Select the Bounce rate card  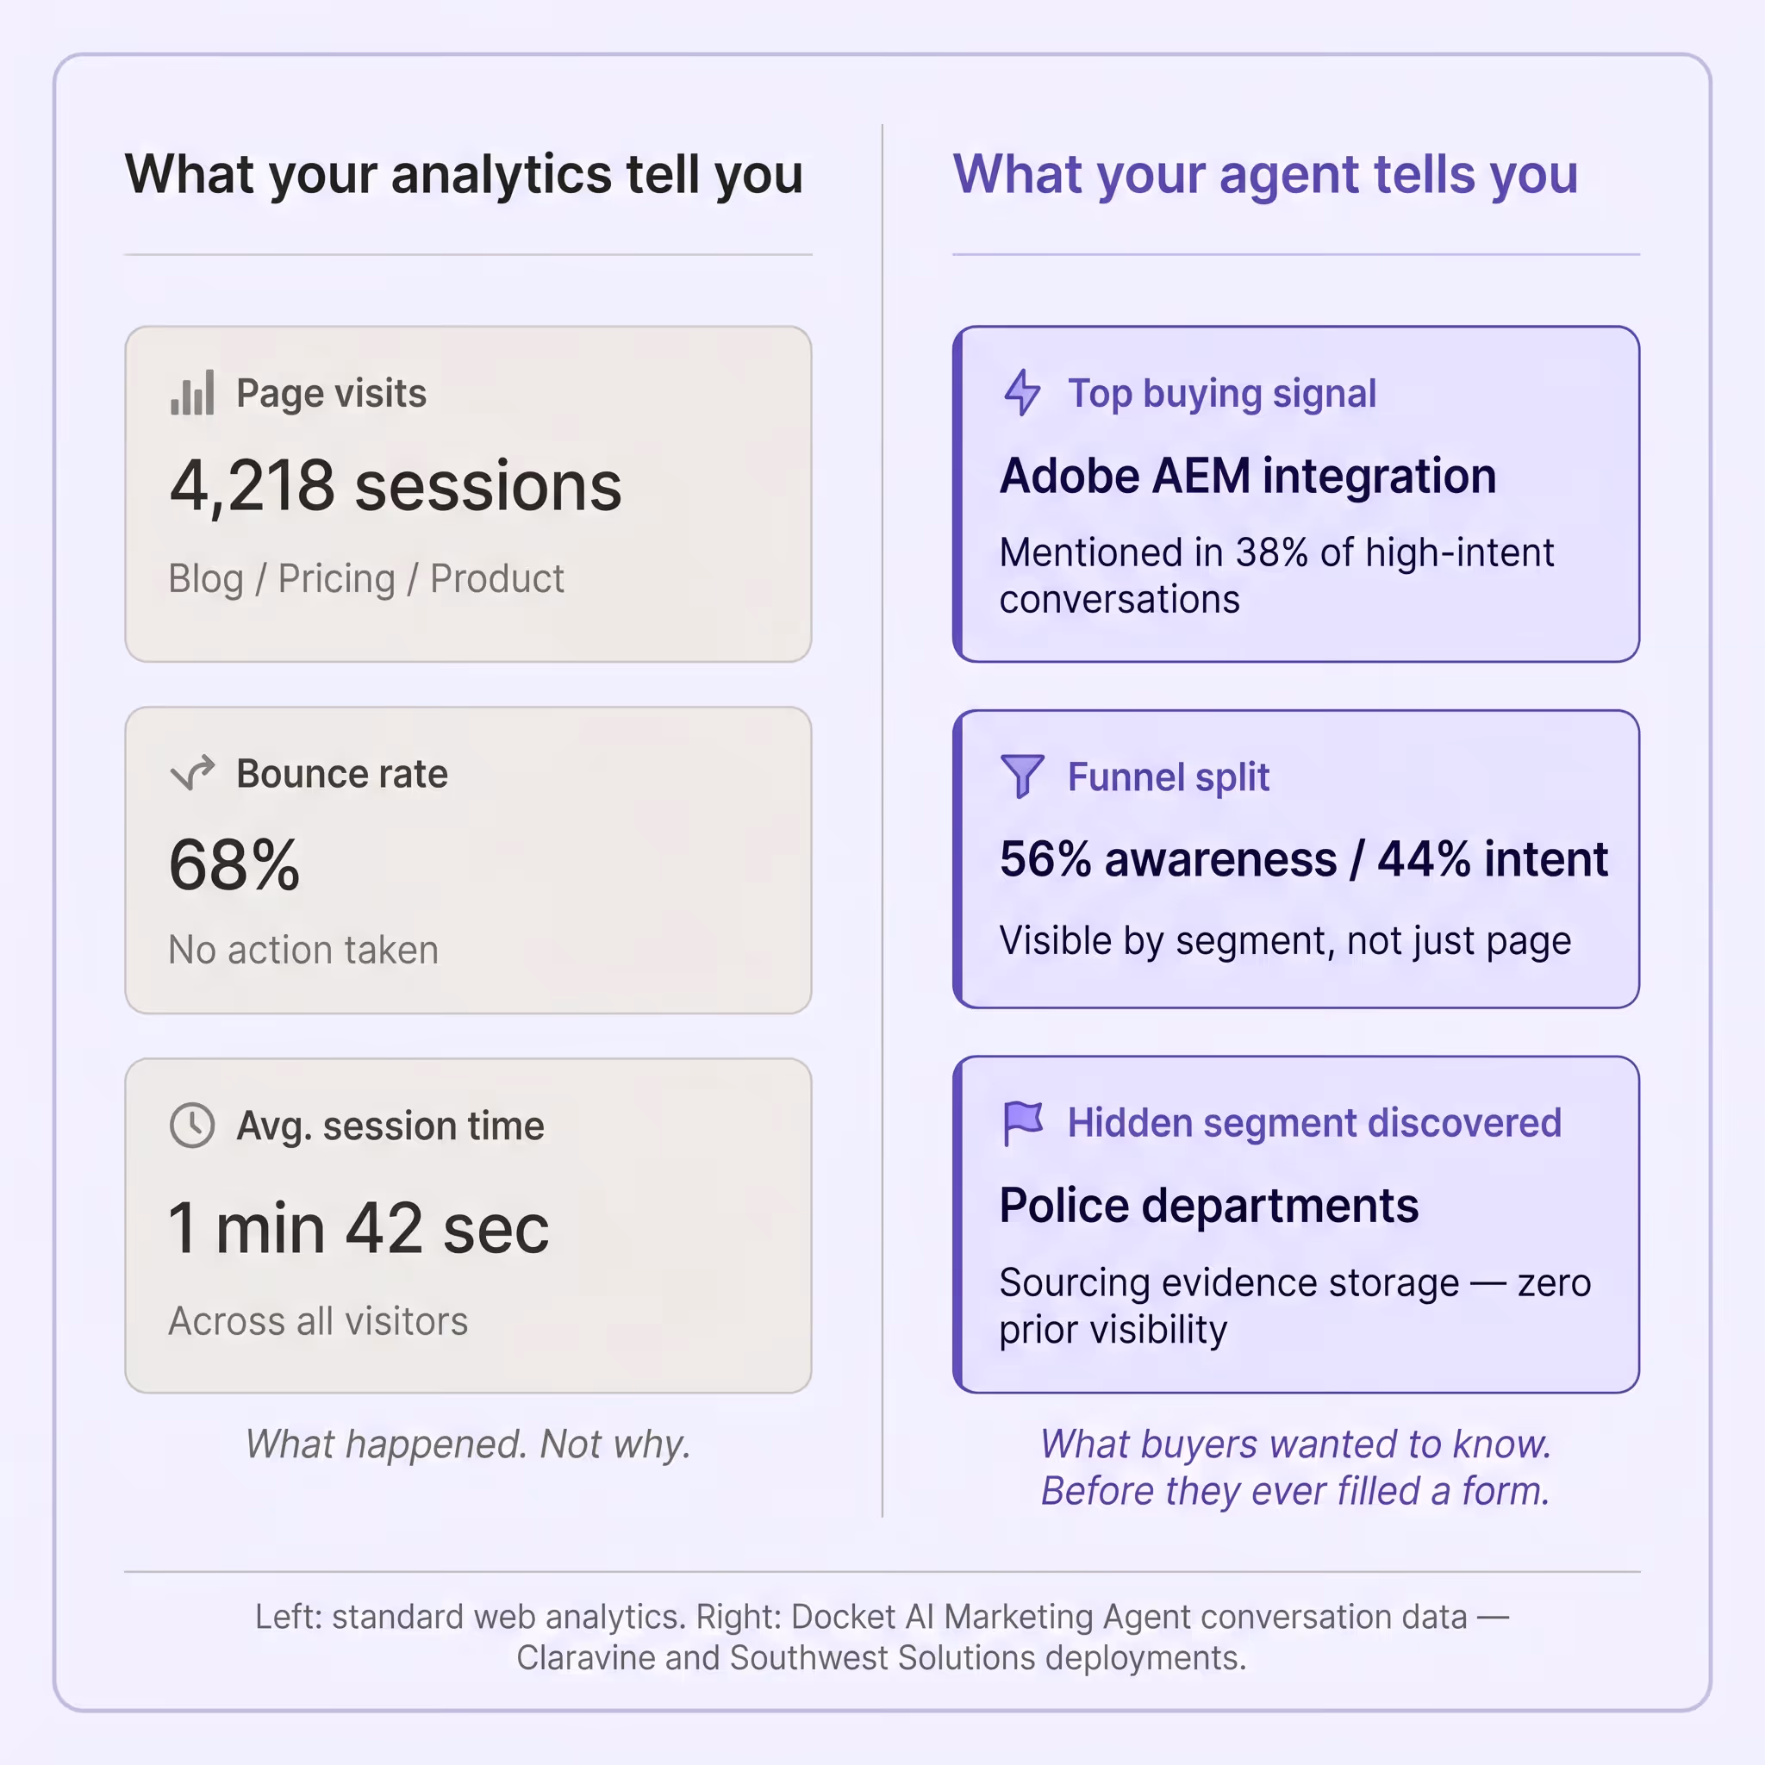point(468,859)
